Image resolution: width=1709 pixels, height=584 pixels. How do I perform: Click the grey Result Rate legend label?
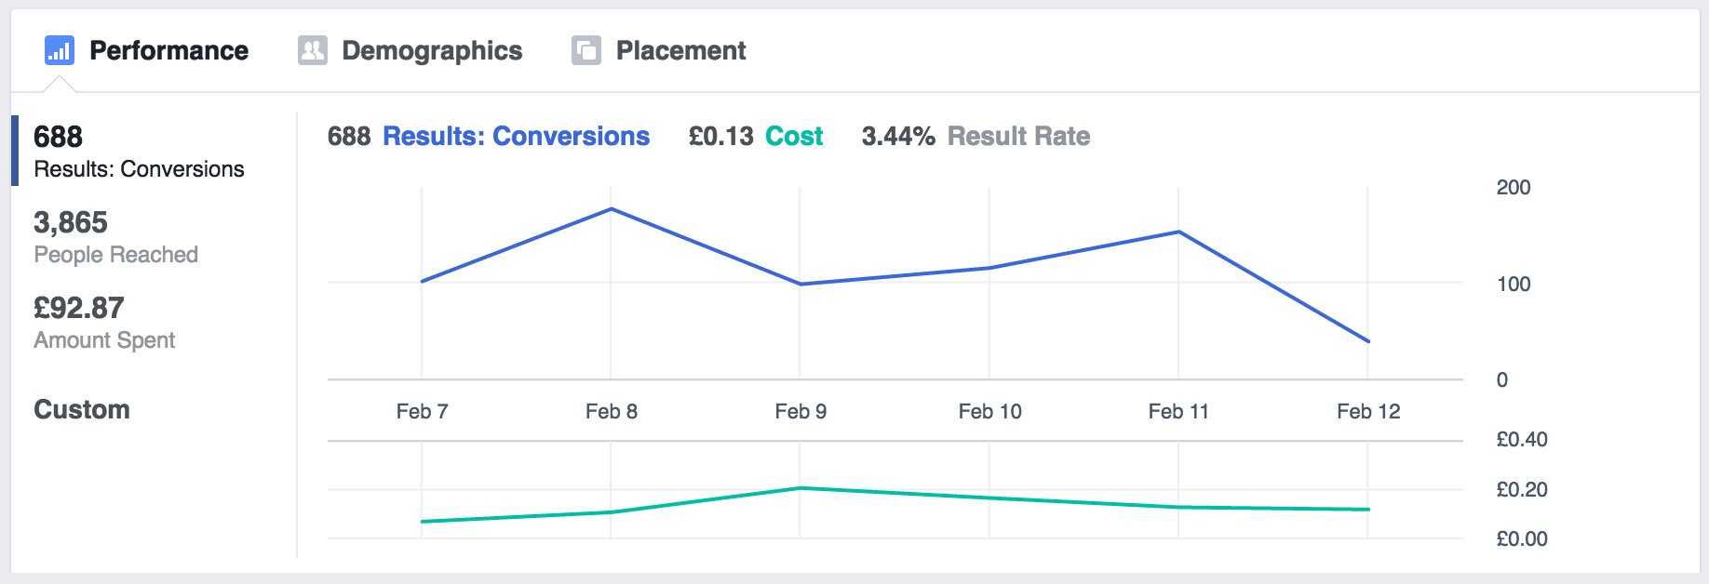(1019, 136)
